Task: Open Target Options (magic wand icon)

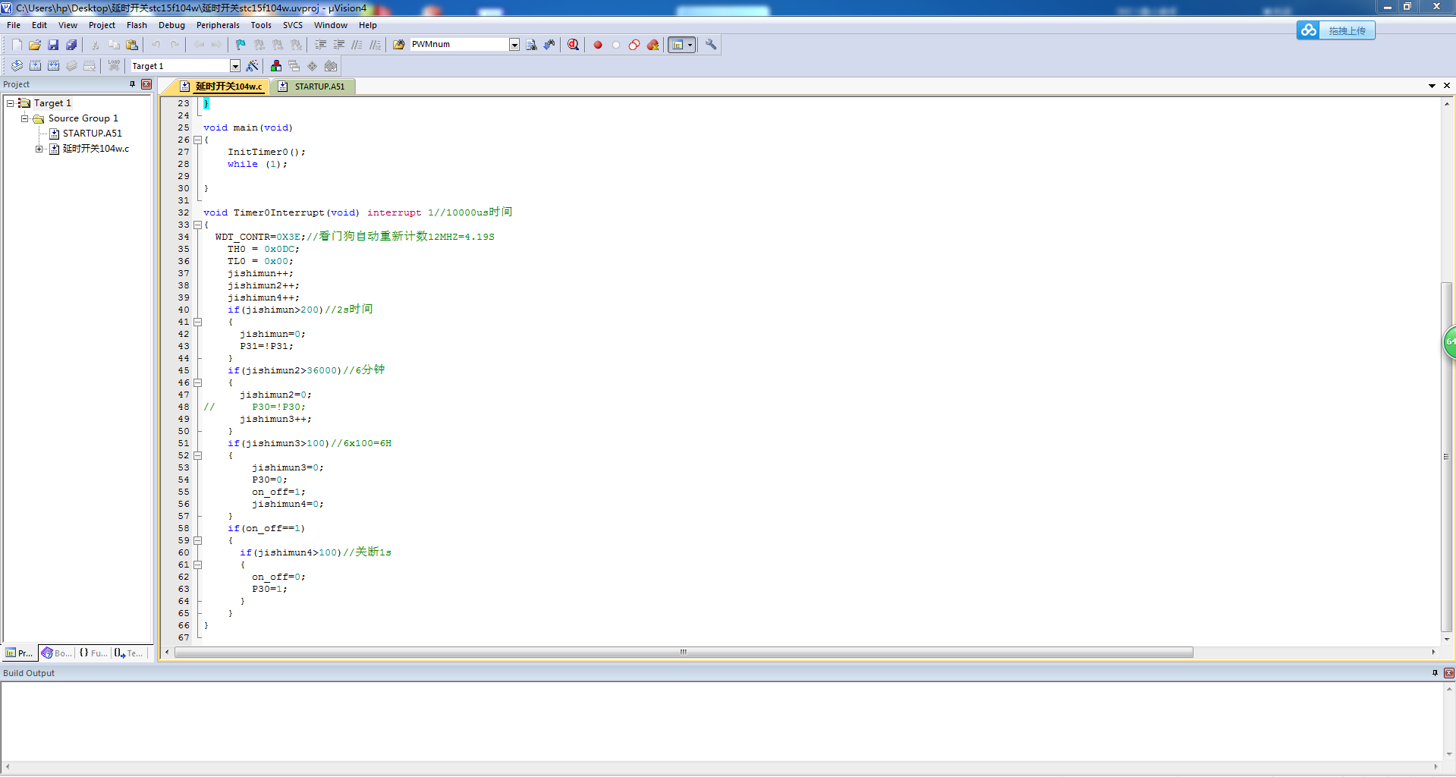Action: (253, 66)
